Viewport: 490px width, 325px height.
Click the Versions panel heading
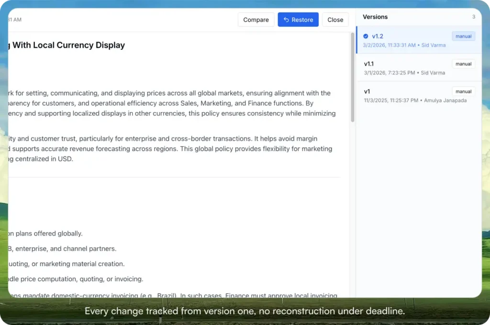click(375, 17)
